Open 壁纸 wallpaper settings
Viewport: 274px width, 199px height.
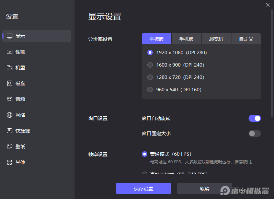(x=37, y=147)
